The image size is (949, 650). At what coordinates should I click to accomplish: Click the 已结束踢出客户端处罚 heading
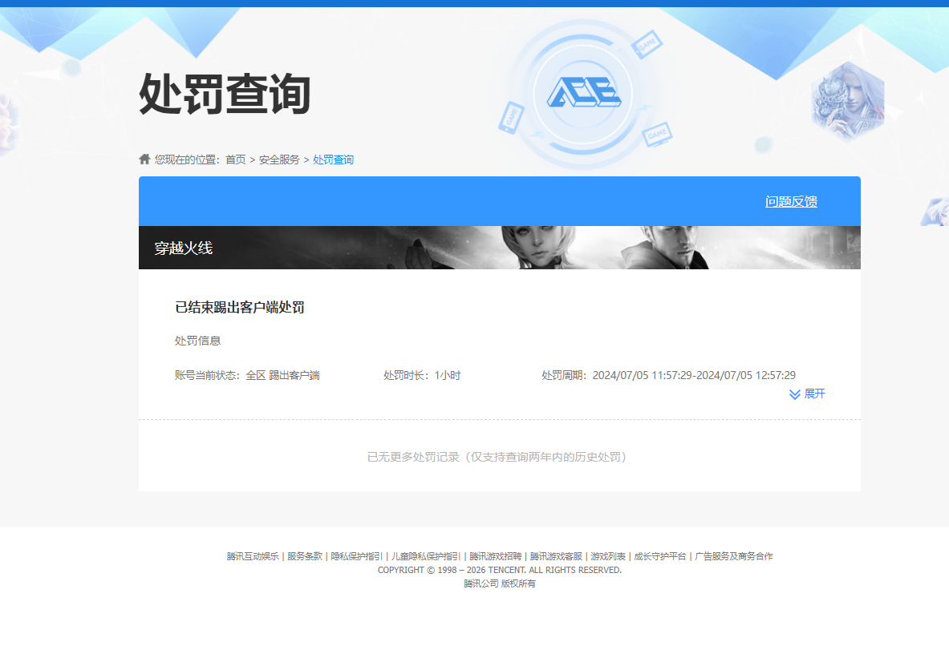(x=240, y=307)
